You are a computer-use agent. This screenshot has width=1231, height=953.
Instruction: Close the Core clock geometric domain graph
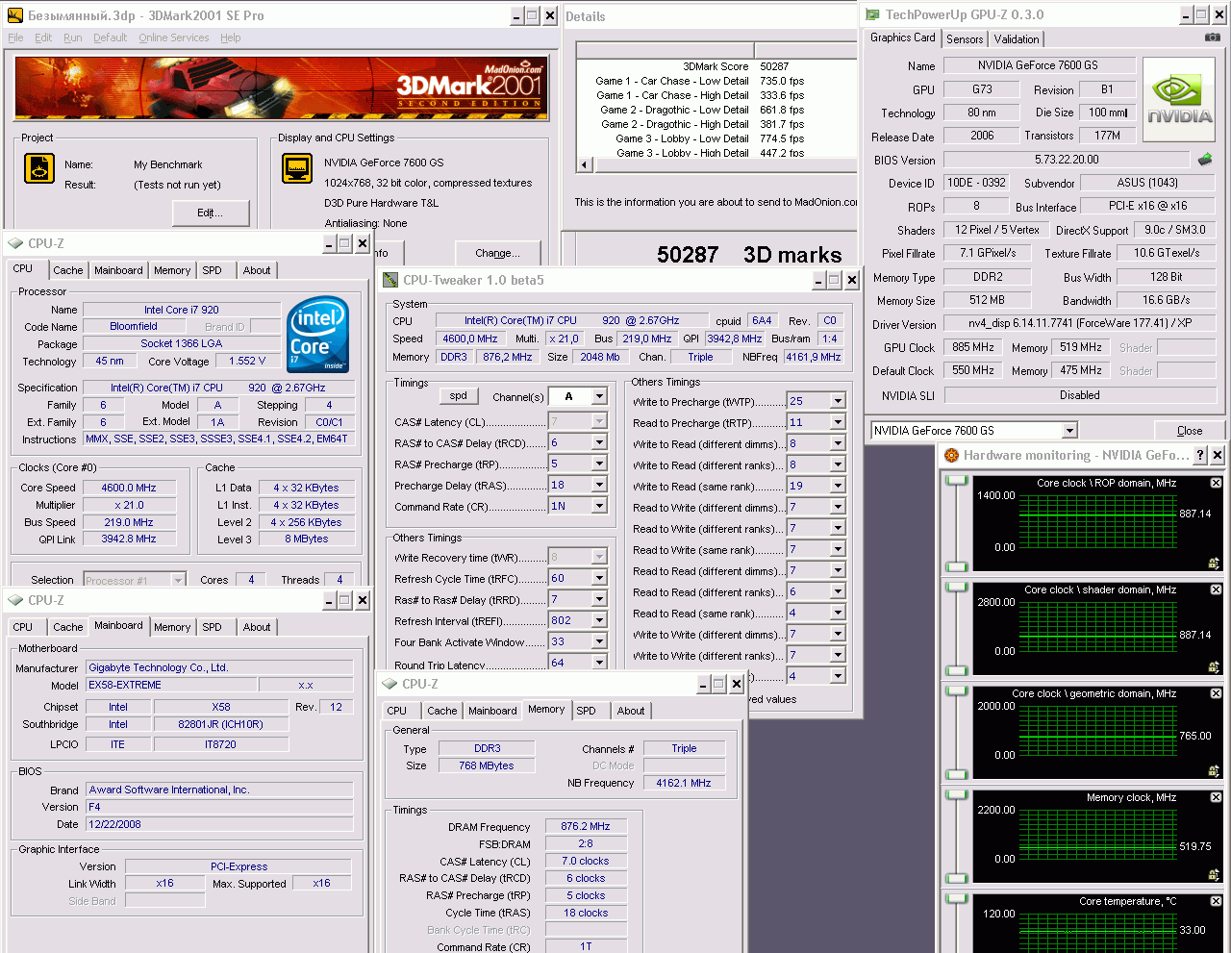1216,693
